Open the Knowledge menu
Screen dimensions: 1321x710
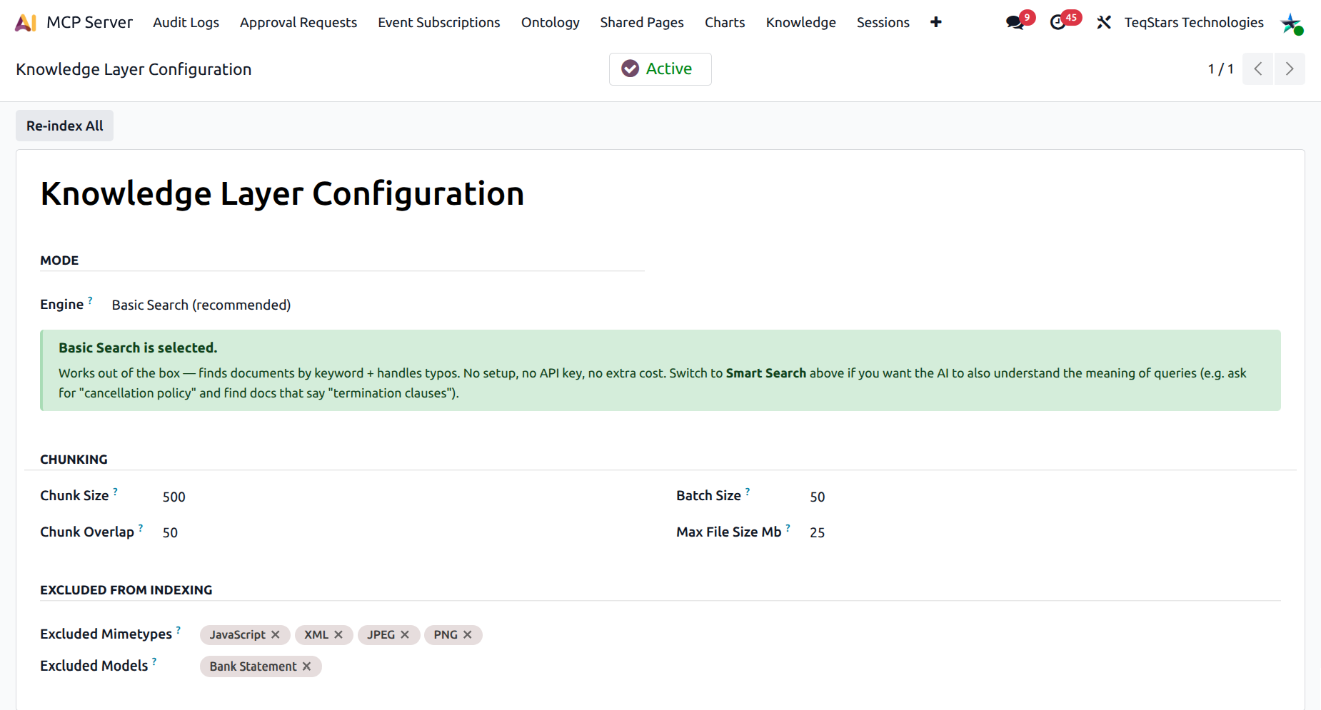[x=801, y=23]
